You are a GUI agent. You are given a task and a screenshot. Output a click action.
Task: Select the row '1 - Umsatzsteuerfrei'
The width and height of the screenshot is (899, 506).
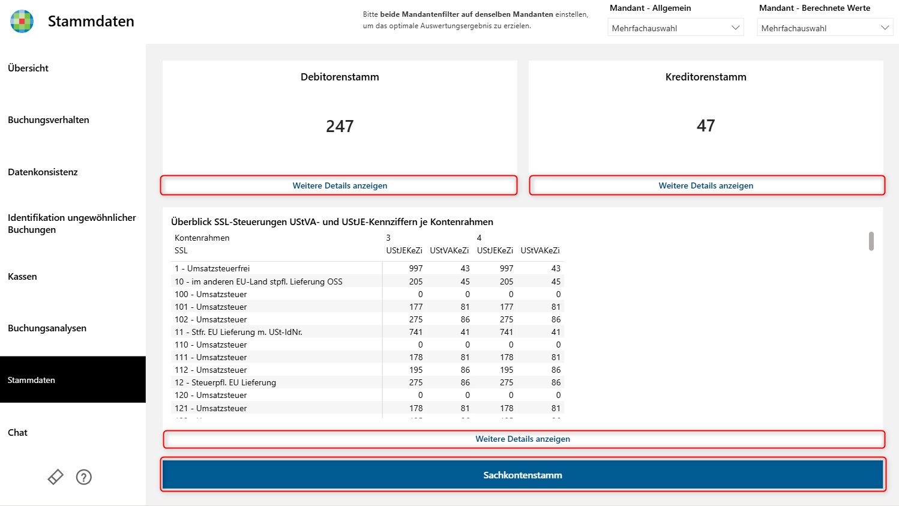click(367, 268)
